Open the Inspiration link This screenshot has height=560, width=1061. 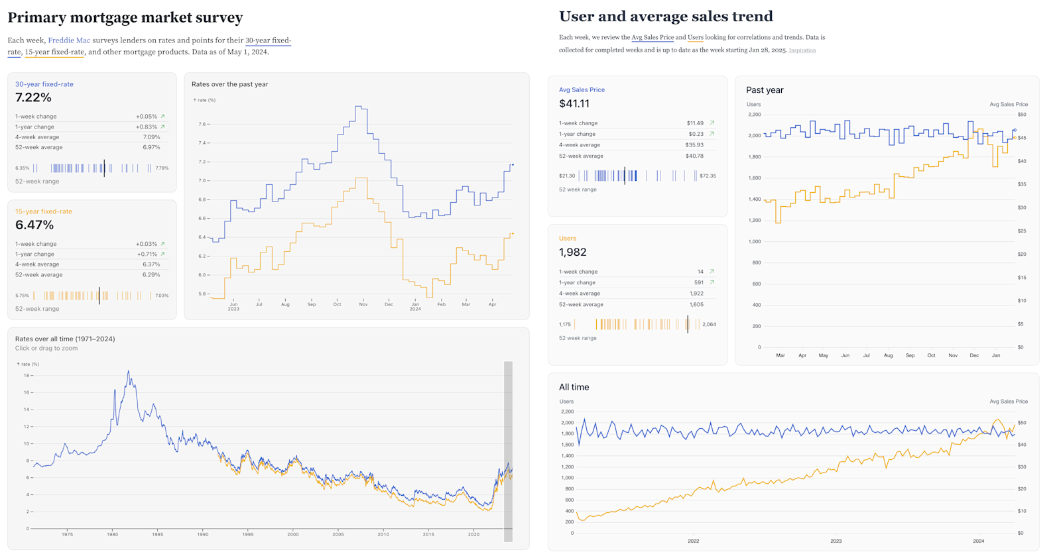[802, 50]
